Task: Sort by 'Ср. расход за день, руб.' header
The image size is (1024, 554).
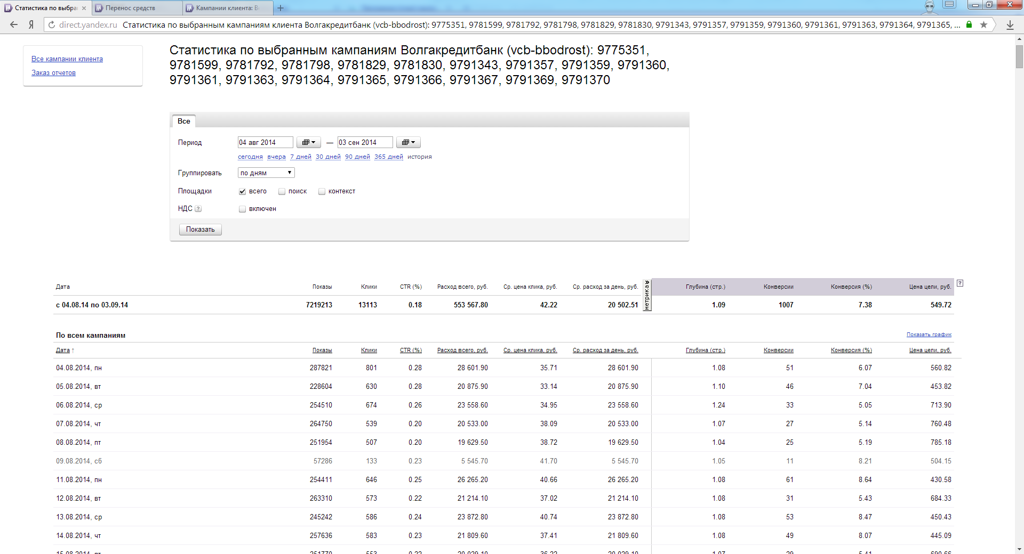Action: [605, 350]
